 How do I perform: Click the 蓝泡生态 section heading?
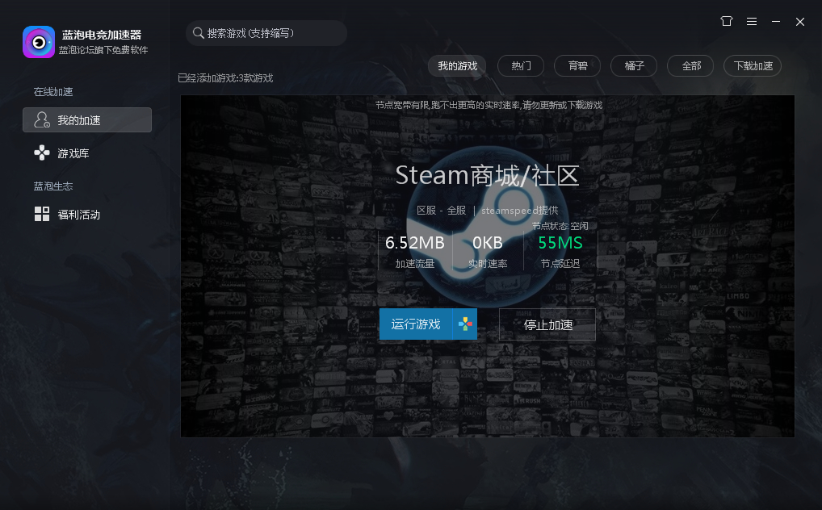tap(53, 186)
